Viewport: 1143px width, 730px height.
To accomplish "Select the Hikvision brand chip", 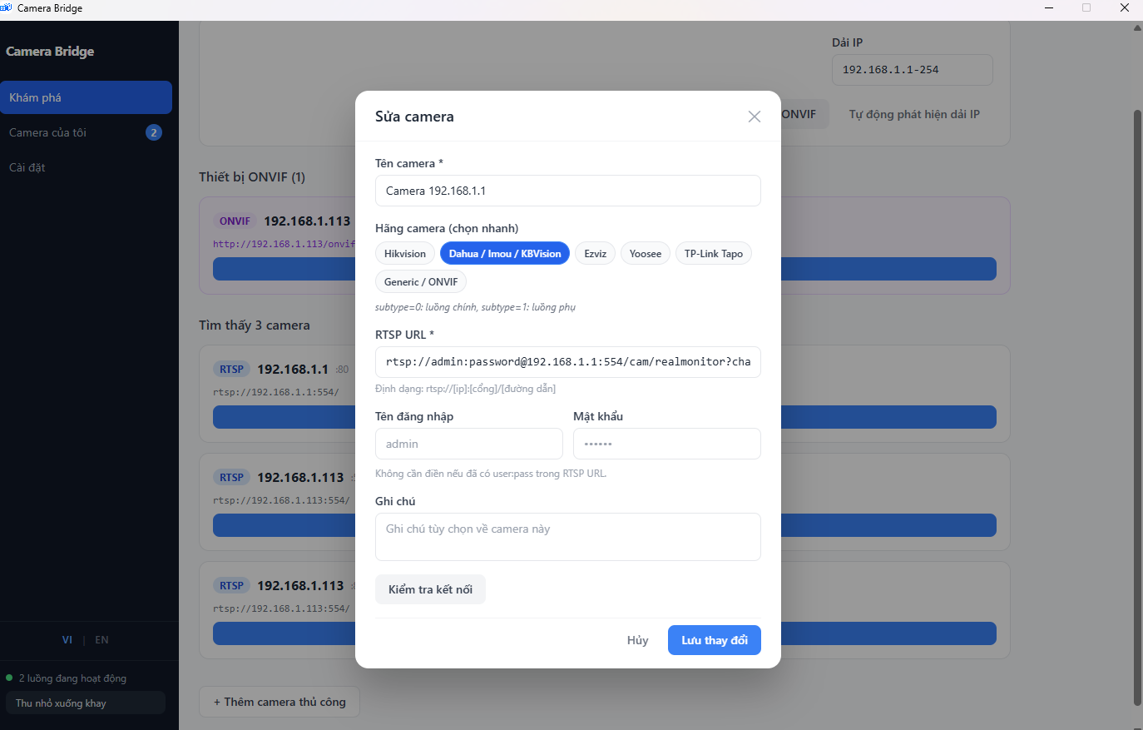I will click(x=405, y=254).
